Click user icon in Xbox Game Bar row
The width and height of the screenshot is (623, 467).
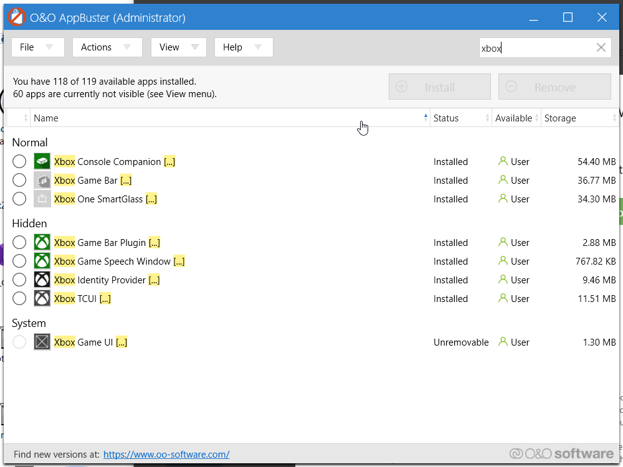click(503, 180)
